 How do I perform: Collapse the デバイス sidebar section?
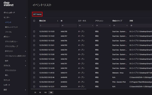(x=26, y=66)
